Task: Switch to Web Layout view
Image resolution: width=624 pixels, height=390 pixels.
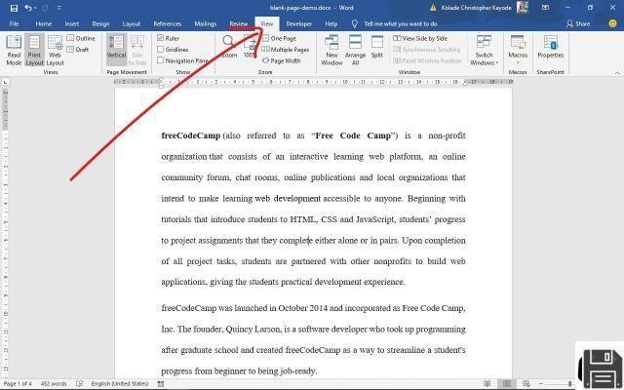Action: pyautogui.click(x=55, y=50)
